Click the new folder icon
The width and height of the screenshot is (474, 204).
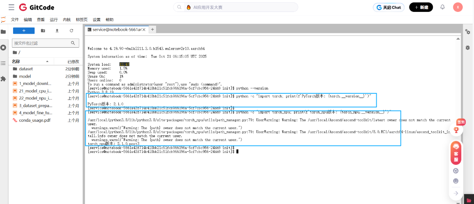tap(43, 31)
